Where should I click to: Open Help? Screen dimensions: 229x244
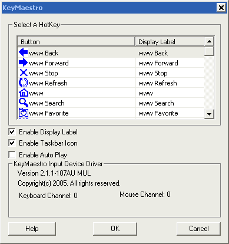pyautogui.click(x=32, y=229)
